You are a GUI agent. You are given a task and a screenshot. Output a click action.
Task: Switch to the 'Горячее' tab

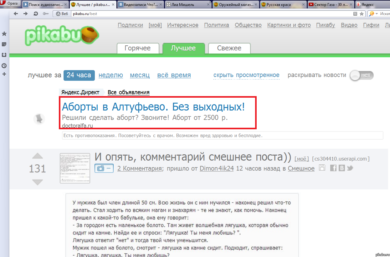[x=138, y=48]
